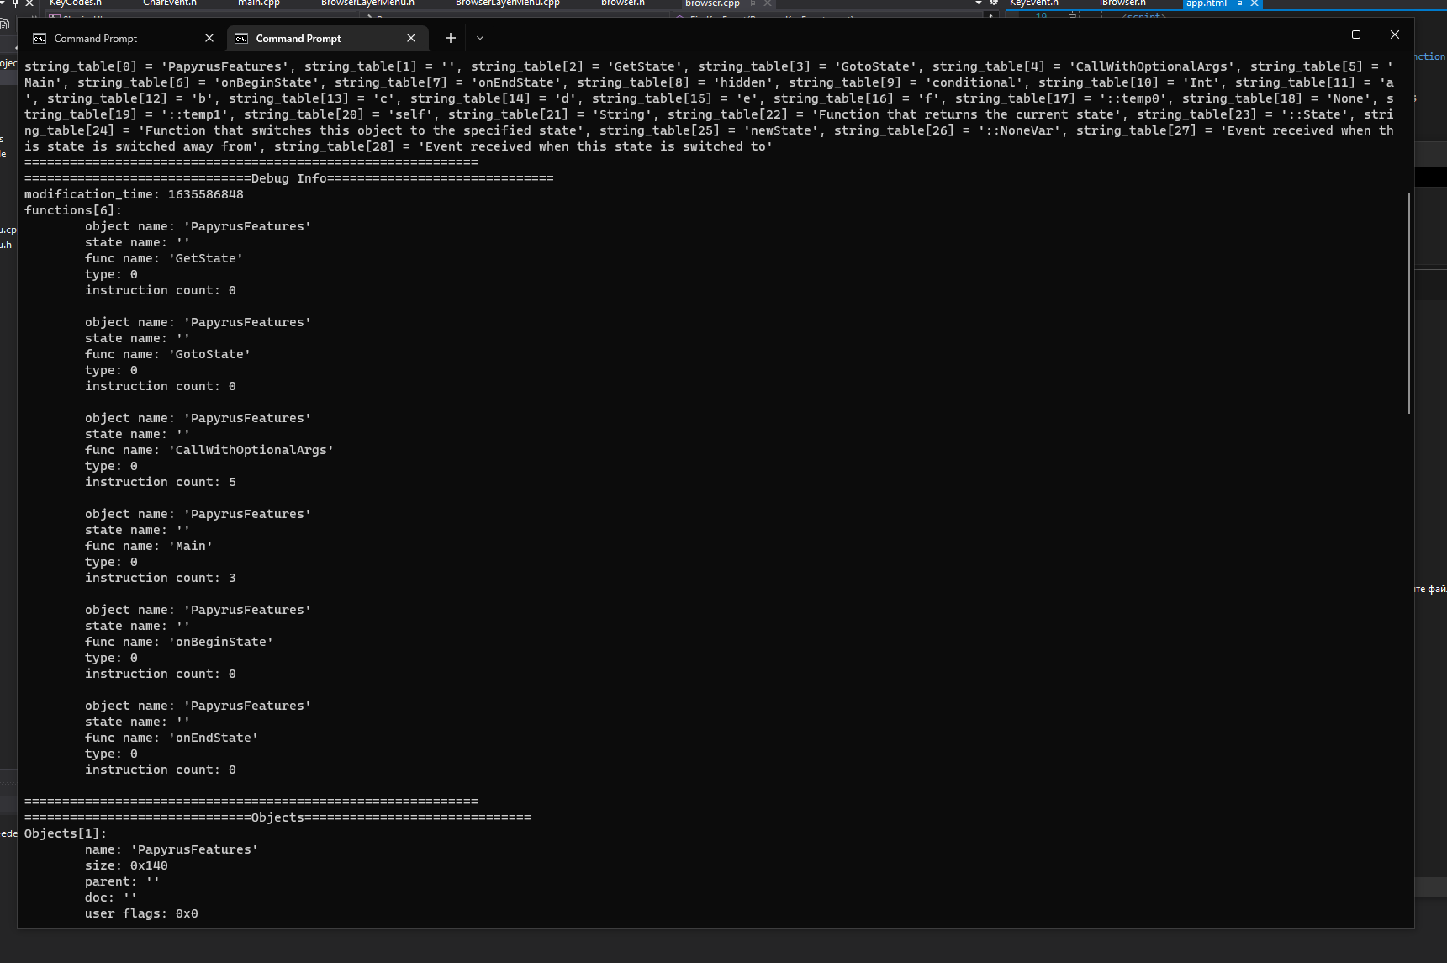Viewport: 1447px width, 963px height.
Task: Click the 'Objects' section header line
Action: [x=277, y=817]
